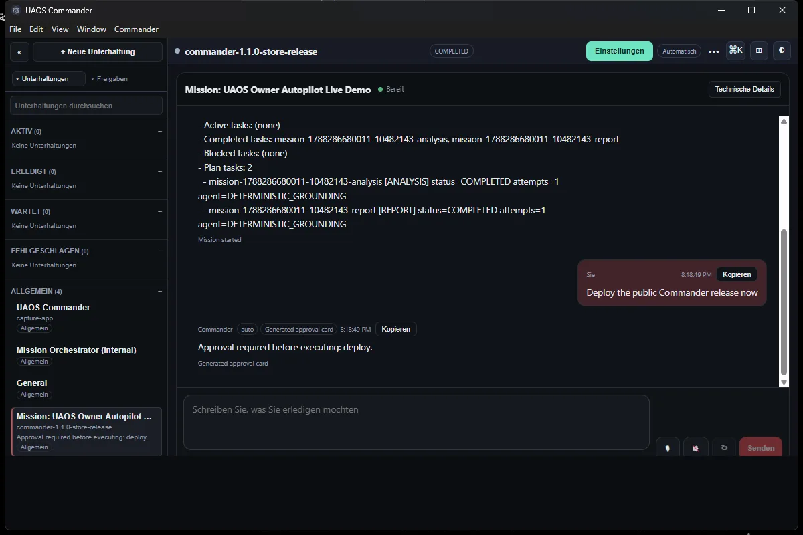Select Mission: UAOS Owner Autopilot conversation in sidebar
The image size is (803, 535).
pos(86,431)
